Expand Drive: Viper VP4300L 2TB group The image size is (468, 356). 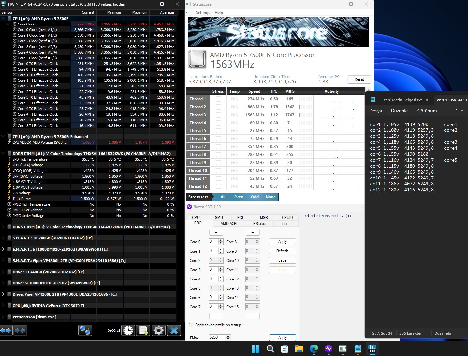(3, 294)
